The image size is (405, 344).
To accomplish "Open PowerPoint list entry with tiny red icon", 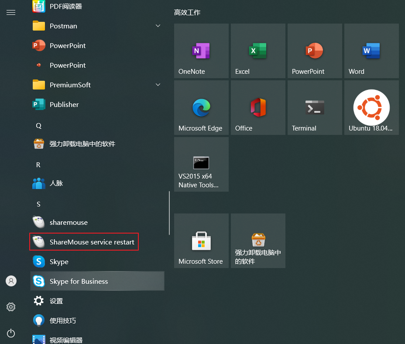I will pyautogui.click(x=97, y=65).
